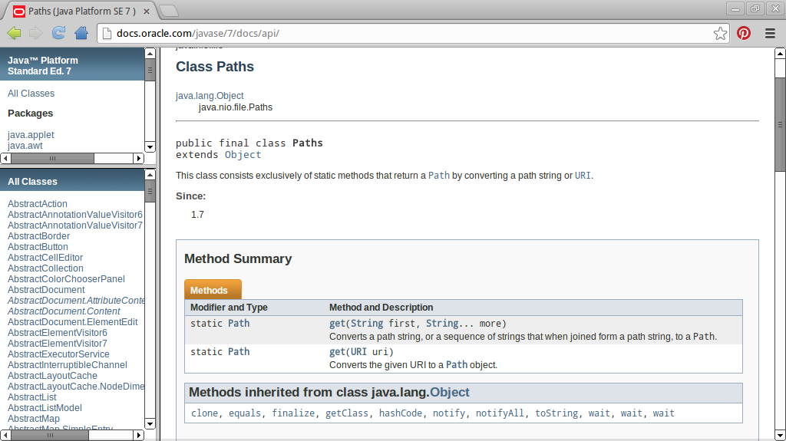Open AbstractMap class
This screenshot has height=441, width=786.
pos(34,419)
